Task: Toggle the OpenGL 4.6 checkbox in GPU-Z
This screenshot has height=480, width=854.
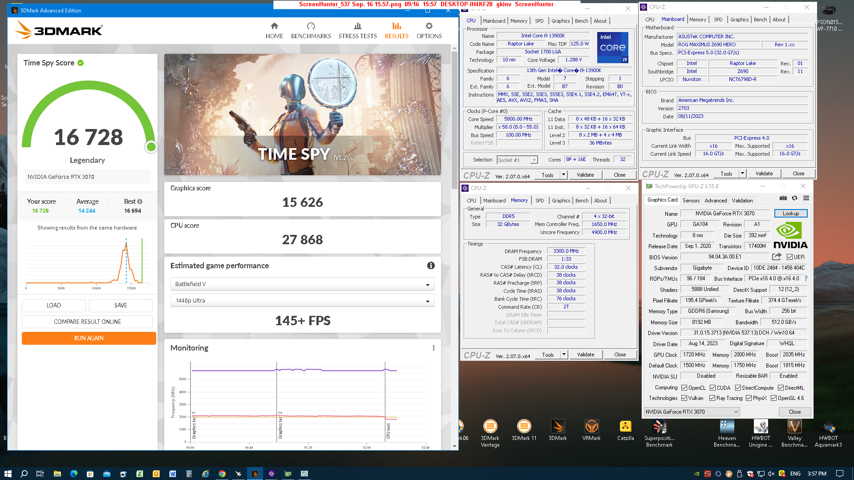Action: click(x=773, y=398)
